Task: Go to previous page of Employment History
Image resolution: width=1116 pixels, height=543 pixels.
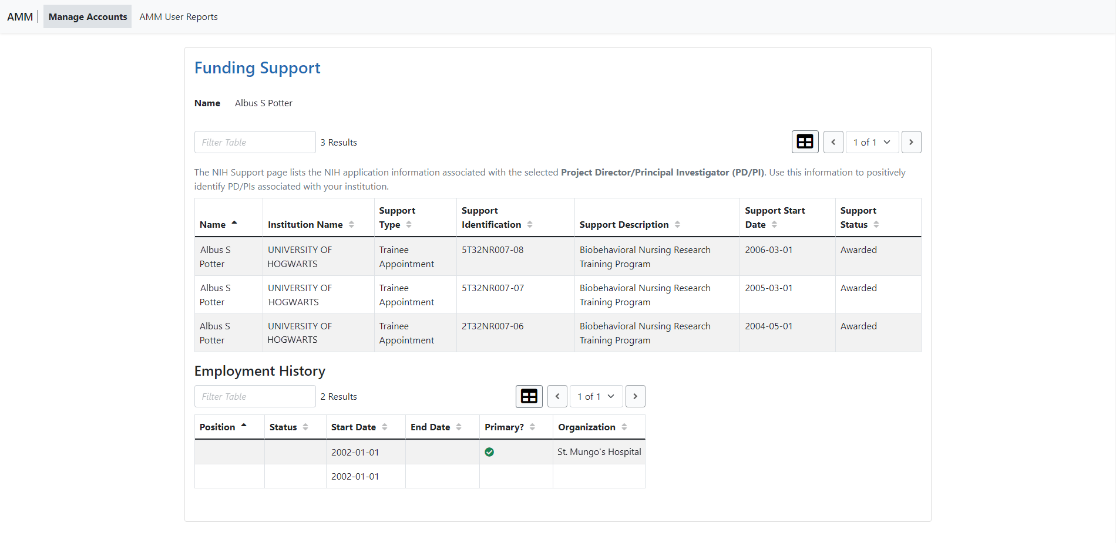Action: click(x=557, y=396)
